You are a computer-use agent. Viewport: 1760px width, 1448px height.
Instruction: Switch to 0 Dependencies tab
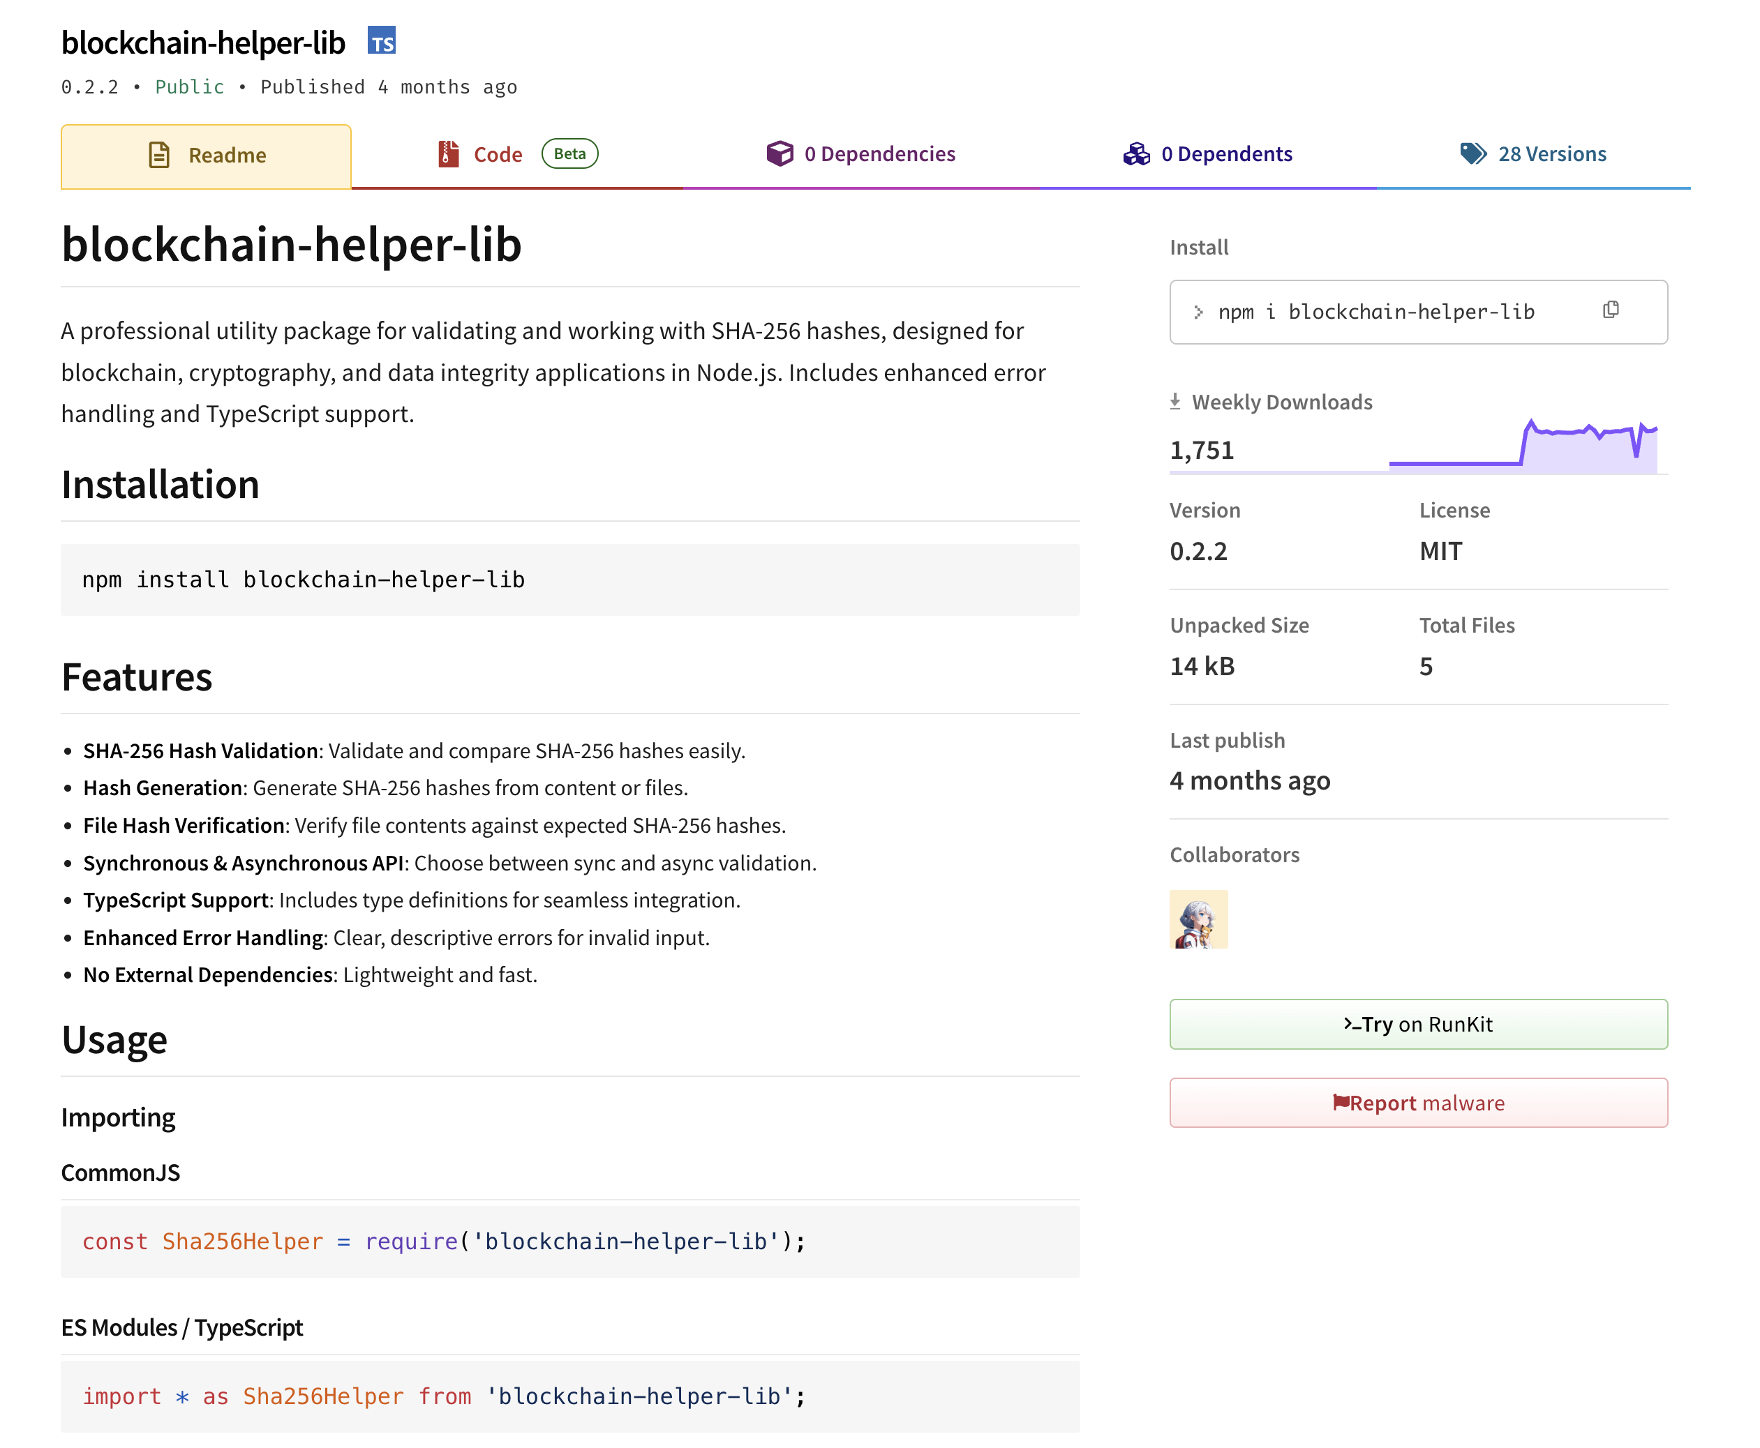(879, 154)
